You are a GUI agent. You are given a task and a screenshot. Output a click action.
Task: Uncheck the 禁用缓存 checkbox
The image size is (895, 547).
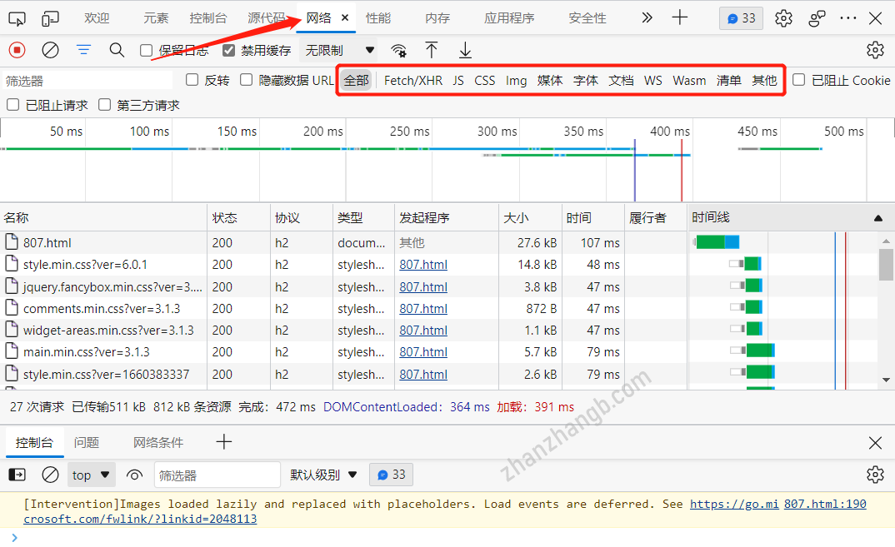click(x=229, y=51)
